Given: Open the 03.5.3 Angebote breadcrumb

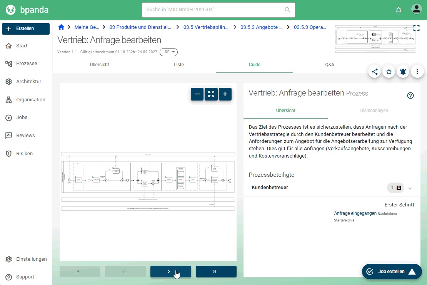Looking at the screenshot, I should [x=262, y=27].
